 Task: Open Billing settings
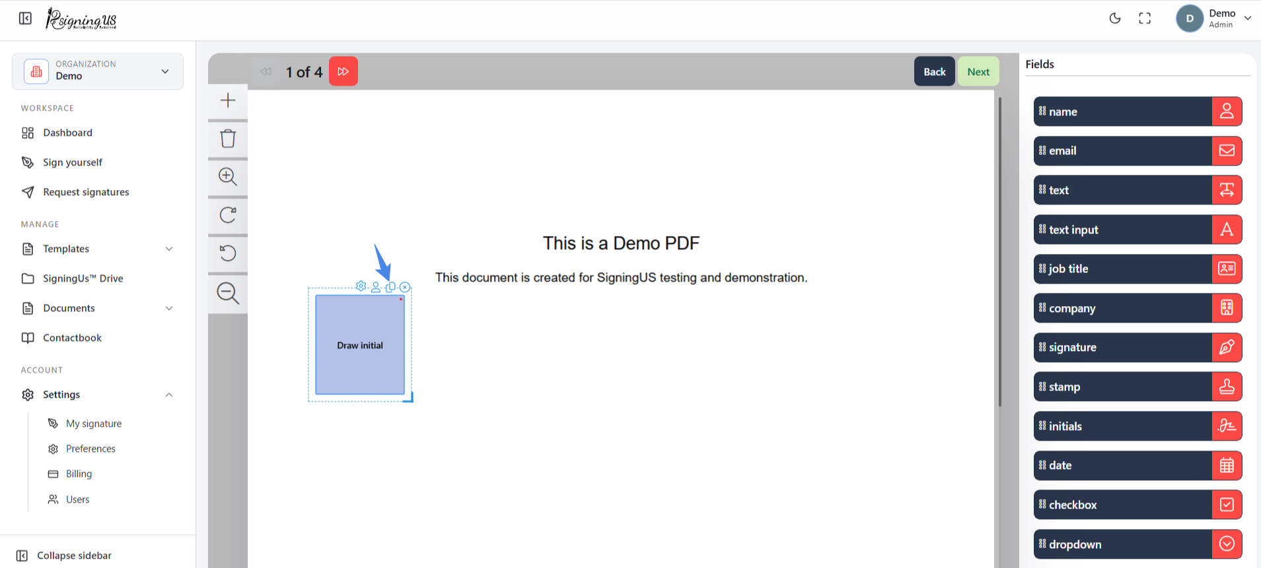pyautogui.click(x=79, y=474)
